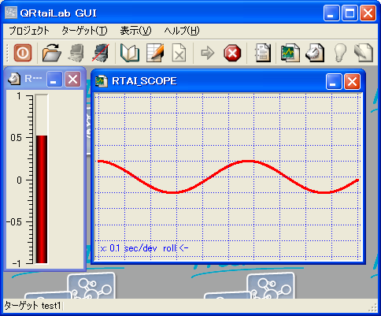Open the scope manager waveform icon

[290, 53]
